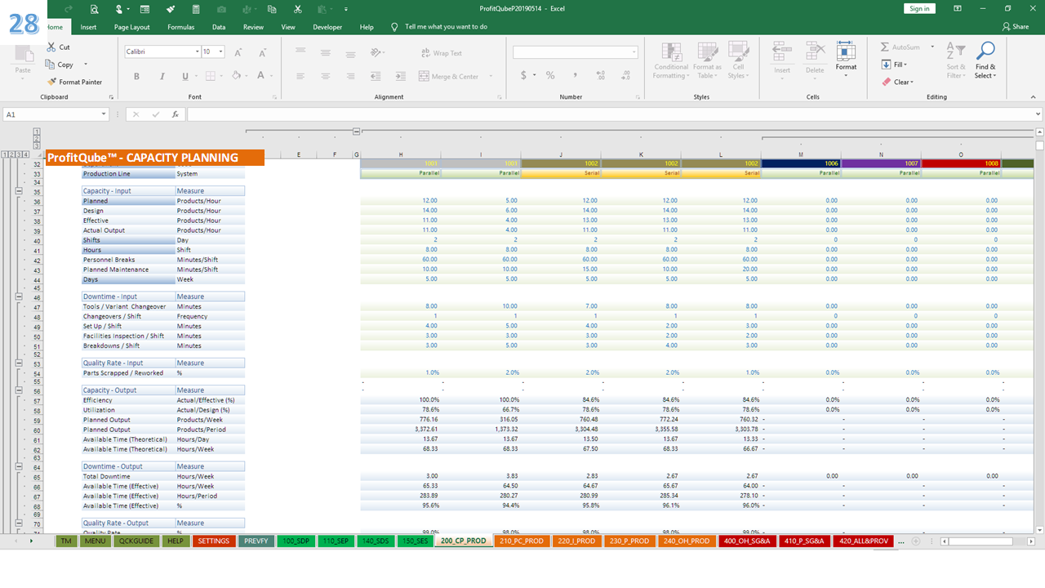
Task: Click the Center horizontal alignment icon
Action: [x=325, y=76]
